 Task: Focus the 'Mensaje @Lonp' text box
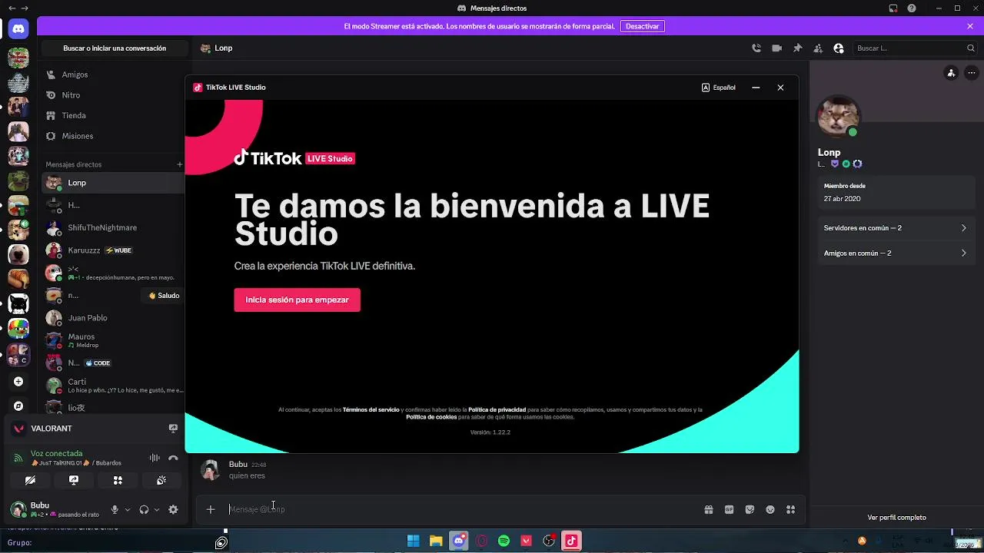pyautogui.click(x=461, y=509)
